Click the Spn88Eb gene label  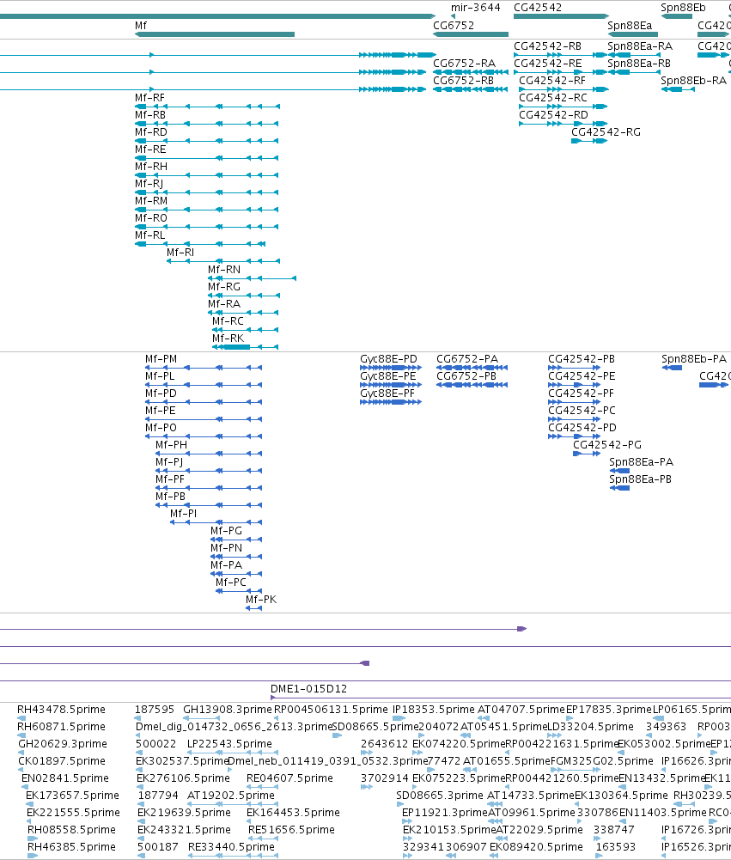[683, 8]
